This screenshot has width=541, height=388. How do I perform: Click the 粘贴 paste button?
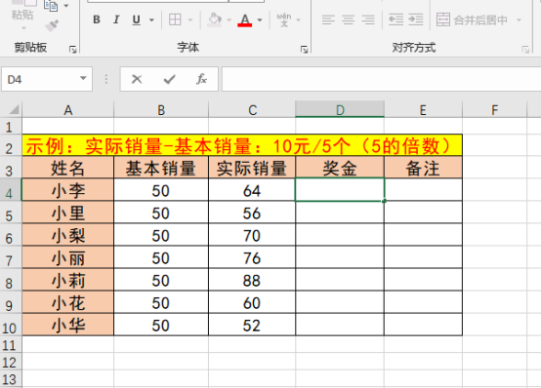pos(22,15)
